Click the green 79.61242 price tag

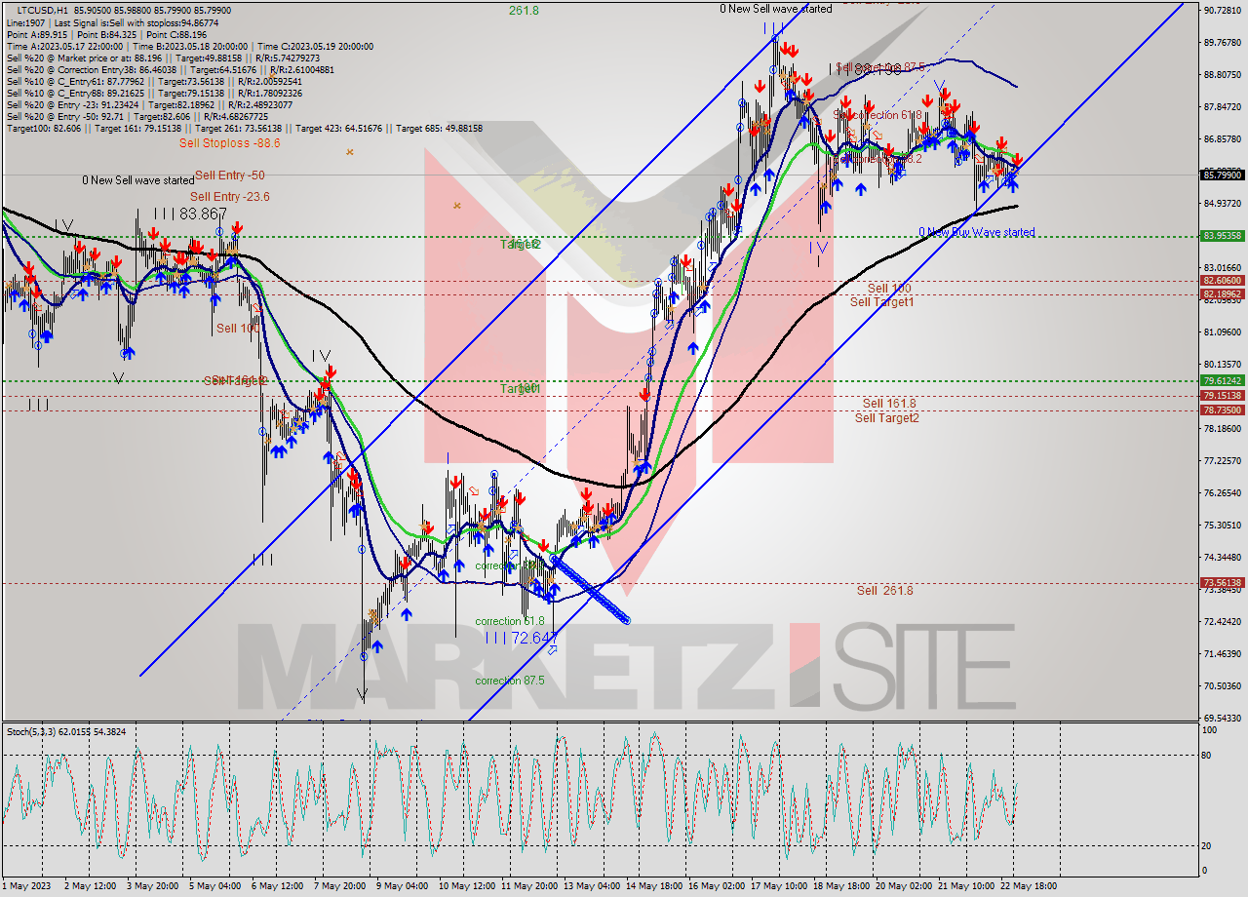(1223, 381)
